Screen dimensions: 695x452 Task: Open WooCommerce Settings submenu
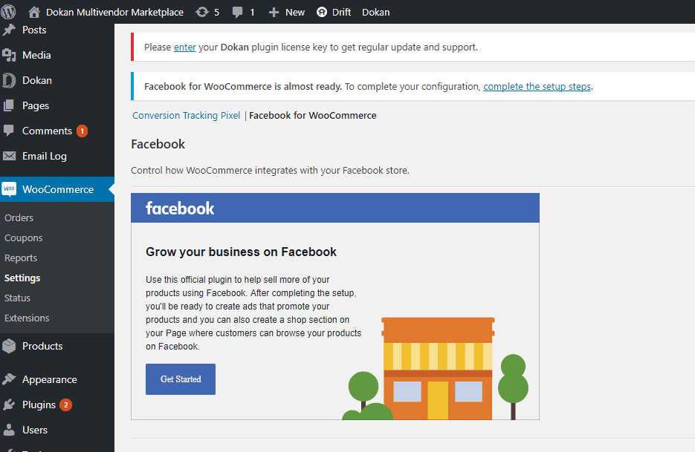coord(22,278)
